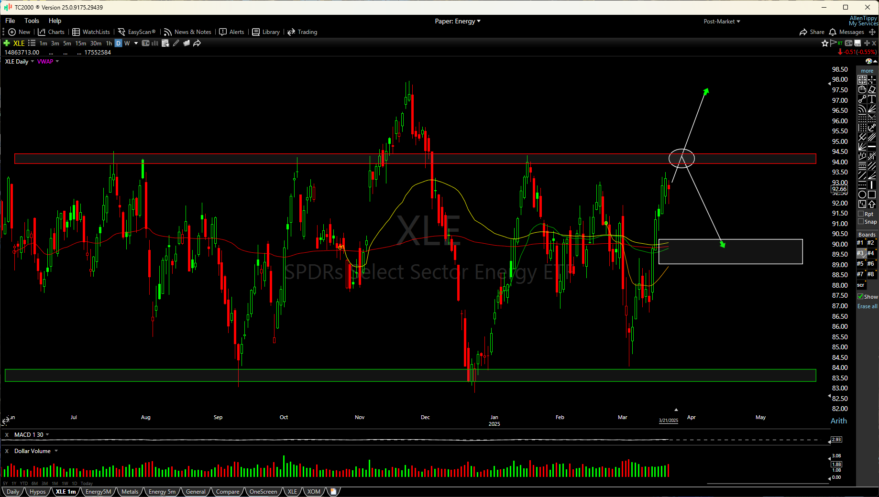
Task: Select Board #5
Action: [x=859, y=263]
